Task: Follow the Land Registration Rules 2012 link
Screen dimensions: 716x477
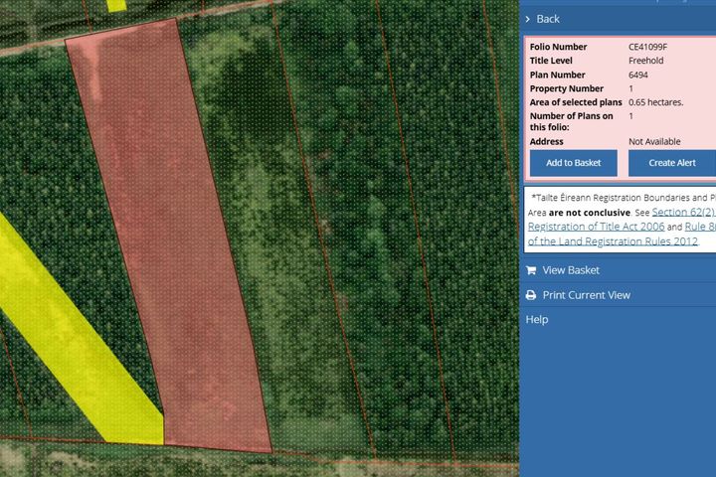Action: click(613, 240)
